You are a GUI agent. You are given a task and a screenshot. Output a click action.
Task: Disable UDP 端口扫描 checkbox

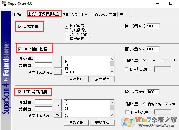click(20, 49)
